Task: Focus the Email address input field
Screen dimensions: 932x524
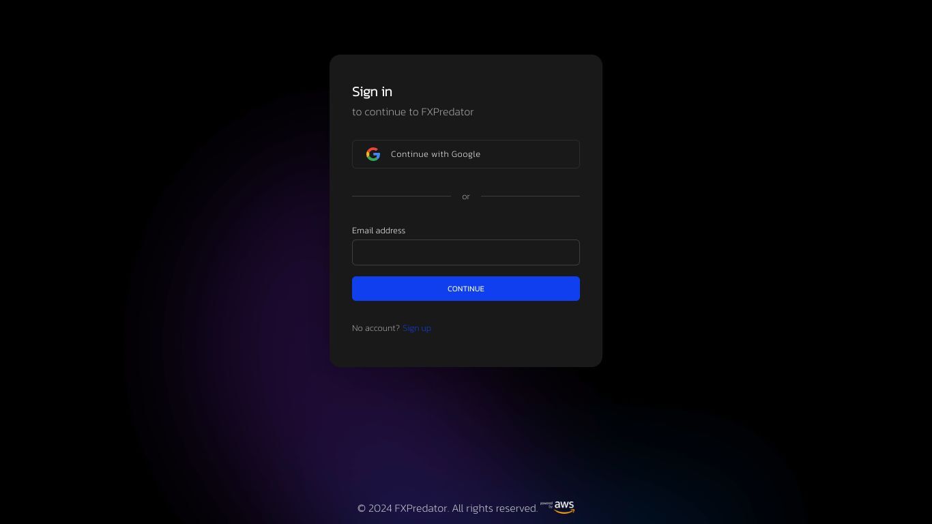Action: pyautogui.click(x=466, y=252)
